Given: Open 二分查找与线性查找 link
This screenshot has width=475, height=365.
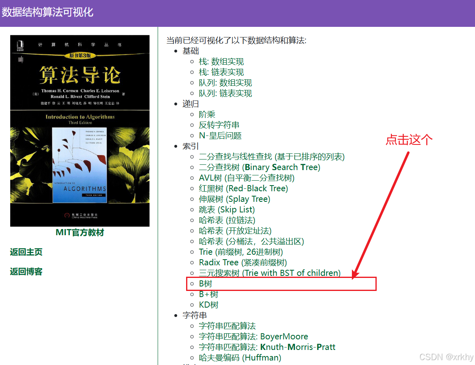Looking at the screenshot, I should 272,157.
